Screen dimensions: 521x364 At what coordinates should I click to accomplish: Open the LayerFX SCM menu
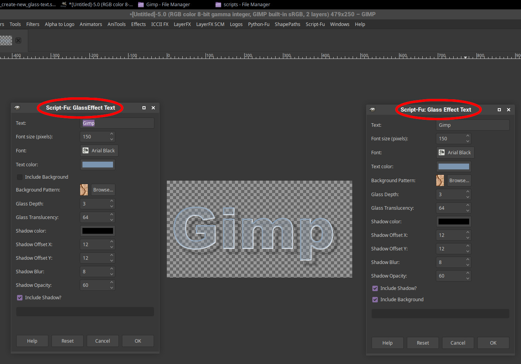click(210, 24)
